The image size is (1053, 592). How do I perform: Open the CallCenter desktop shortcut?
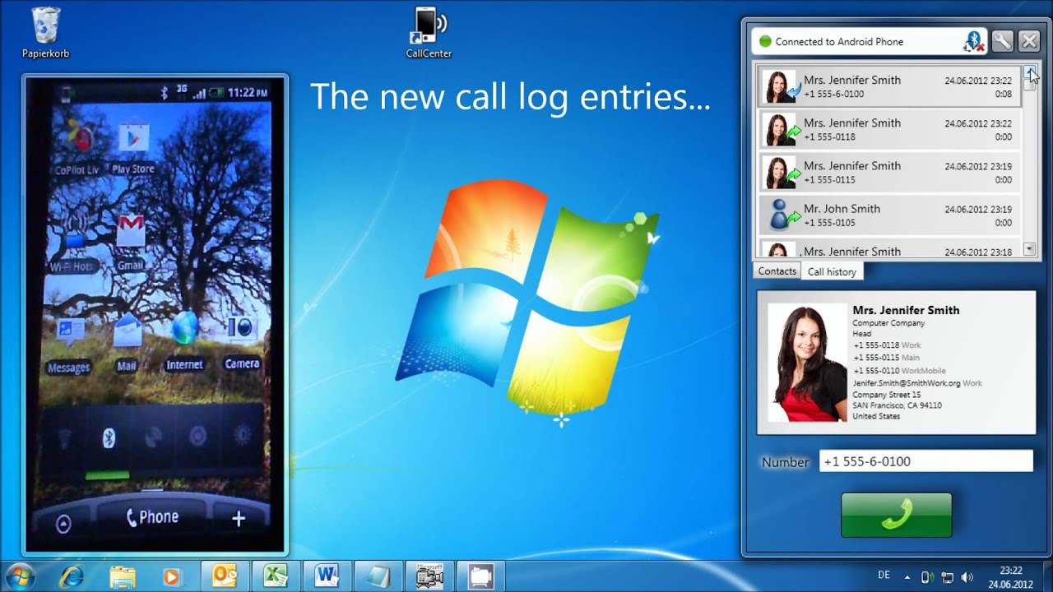[x=428, y=32]
